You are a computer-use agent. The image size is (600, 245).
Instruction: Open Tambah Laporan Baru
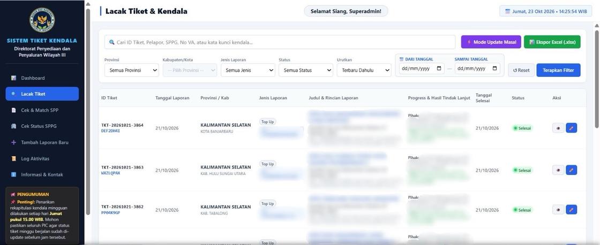42,142
